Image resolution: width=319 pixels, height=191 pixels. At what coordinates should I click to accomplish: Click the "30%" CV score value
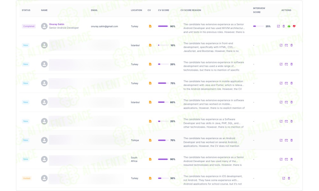point(173,178)
